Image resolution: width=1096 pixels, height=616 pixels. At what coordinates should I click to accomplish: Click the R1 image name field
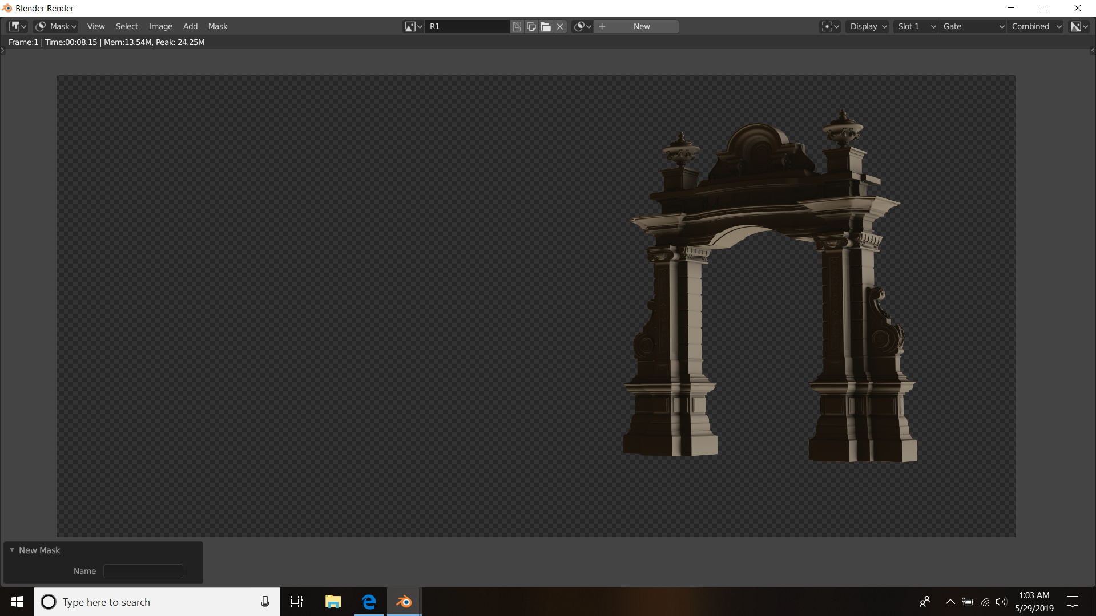pos(468,26)
